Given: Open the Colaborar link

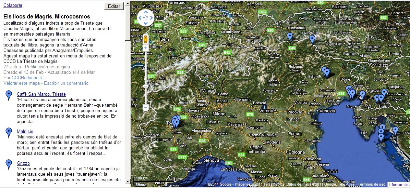Looking at the screenshot, I should tap(13, 5).
